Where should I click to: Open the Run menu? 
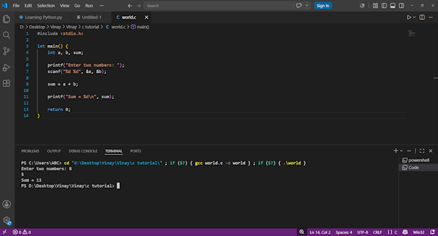89,6
